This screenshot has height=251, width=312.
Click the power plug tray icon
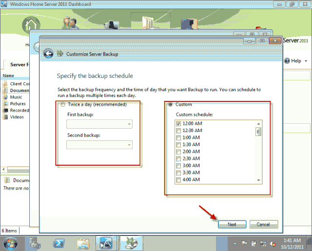[x=253, y=243]
